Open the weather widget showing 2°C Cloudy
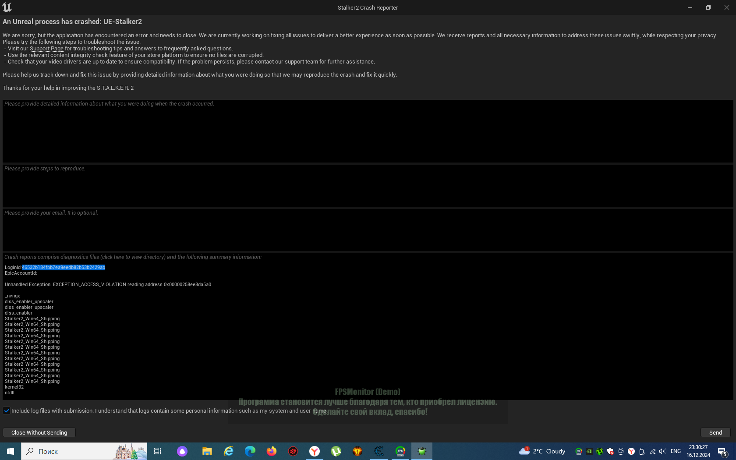Image resolution: width=736 pixels, height=460 pixels. point(542,451)
